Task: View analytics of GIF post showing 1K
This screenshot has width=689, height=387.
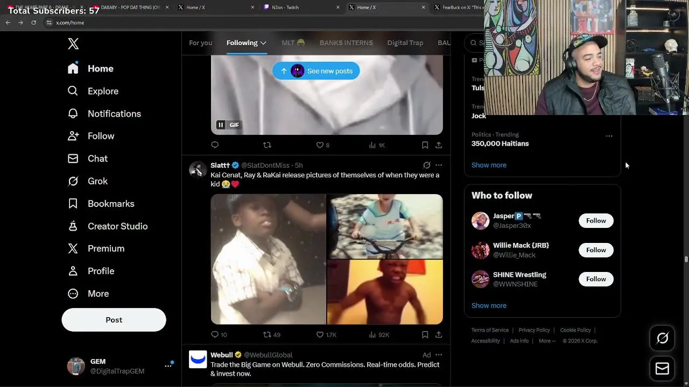Action: [x=377, y=145]
